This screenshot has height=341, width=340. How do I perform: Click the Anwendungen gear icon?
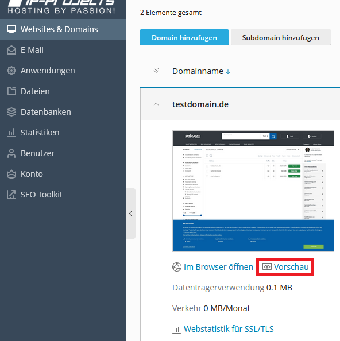pos(11,71)
